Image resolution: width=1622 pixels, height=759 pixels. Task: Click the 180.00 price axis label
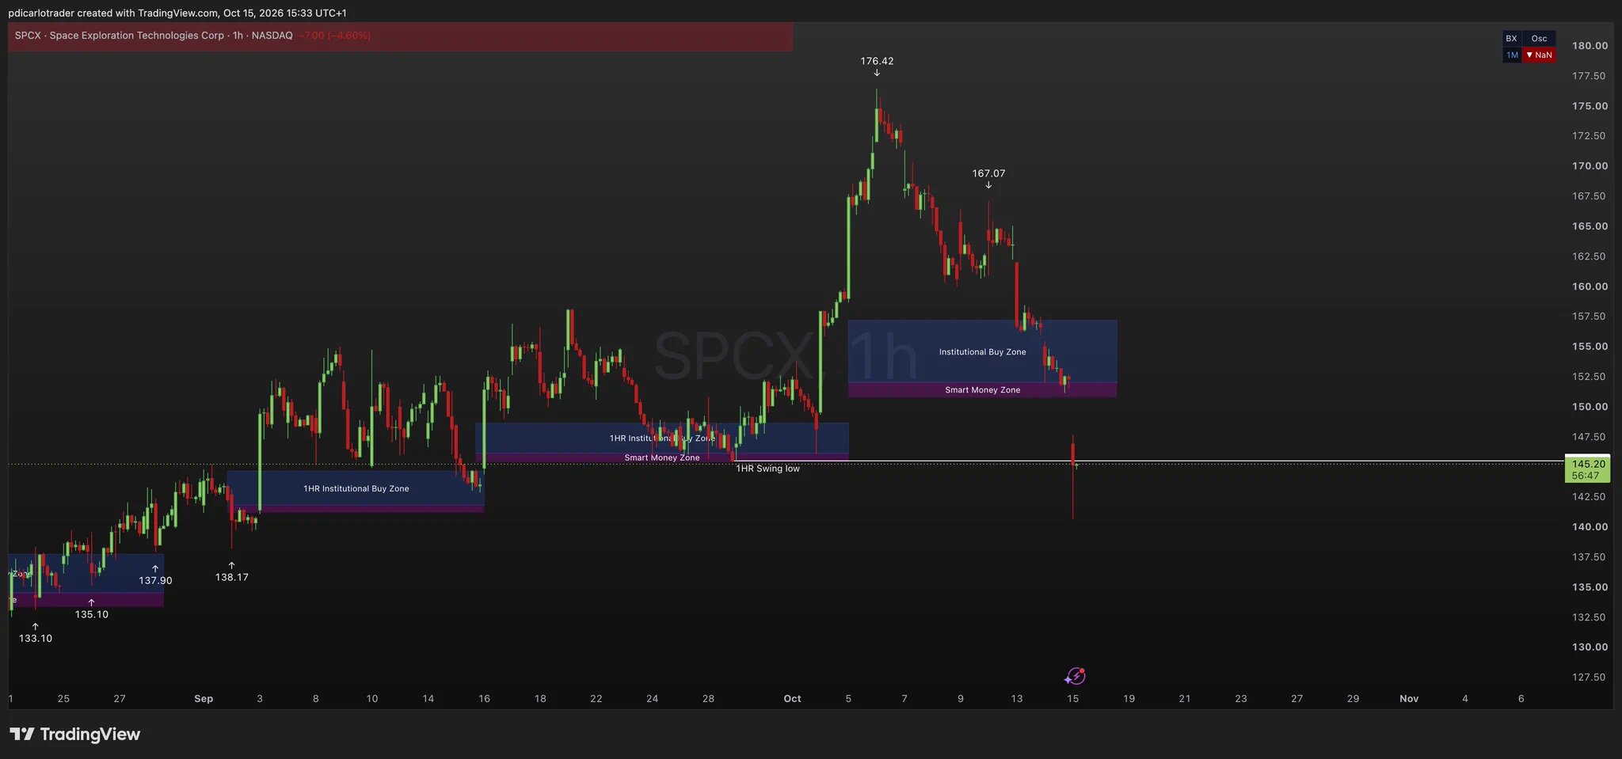pos(1590,46)
